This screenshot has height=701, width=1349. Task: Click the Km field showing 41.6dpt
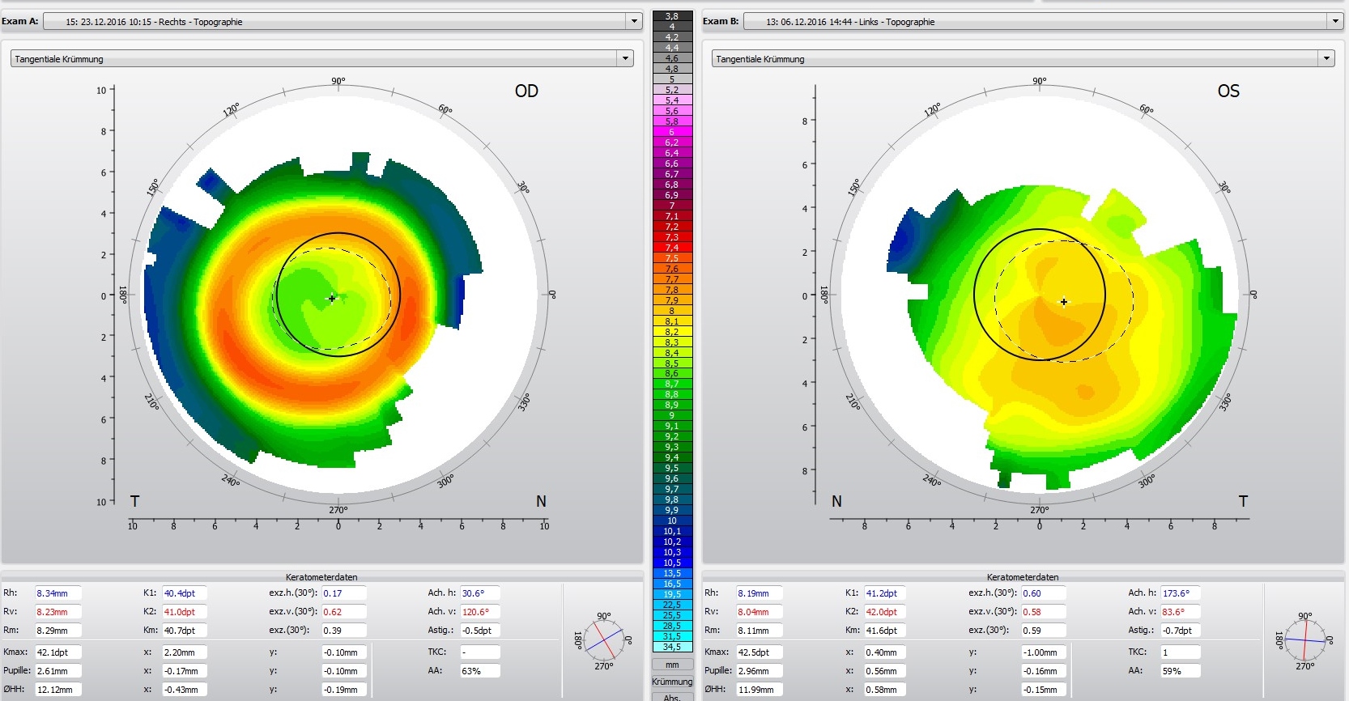click(x=886, y=631)
